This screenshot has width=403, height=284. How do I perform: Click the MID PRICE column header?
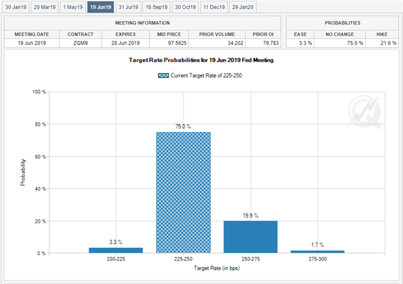click(x=169, y=34)
